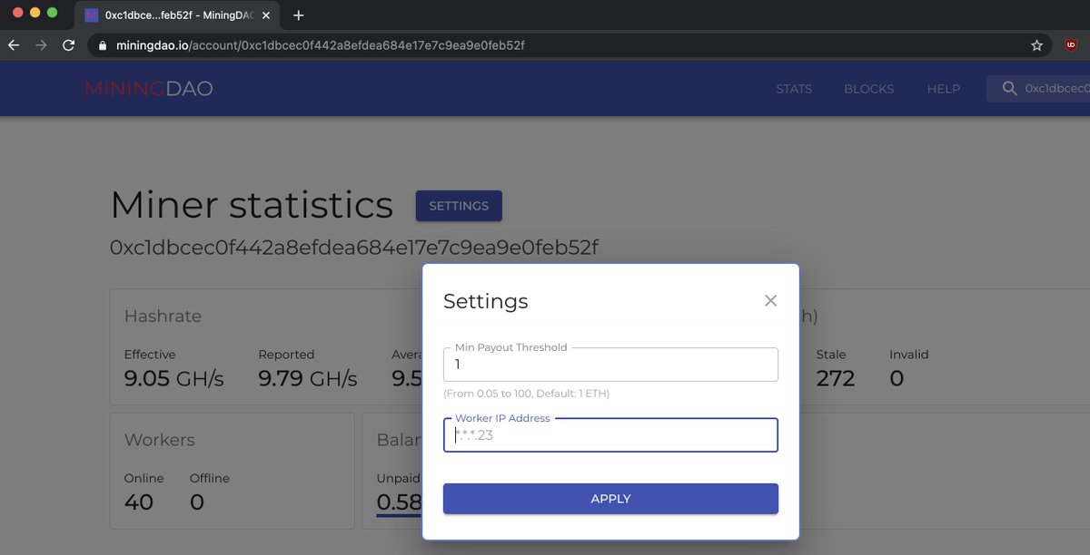Click the search magnifier icon
This screenshot has height=555, width=1090.
[1009, 89]
